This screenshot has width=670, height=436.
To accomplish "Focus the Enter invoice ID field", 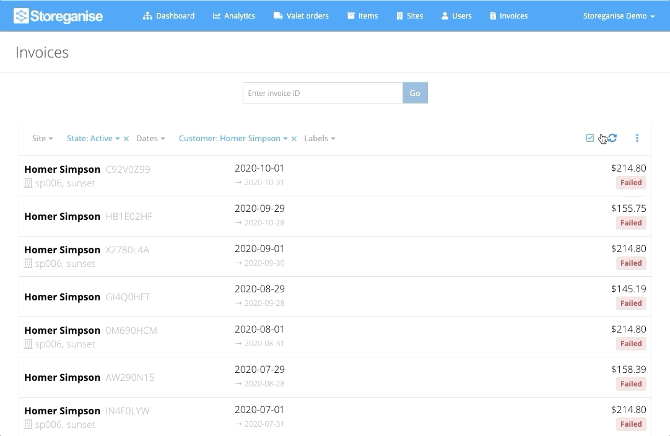I will 323,93.
